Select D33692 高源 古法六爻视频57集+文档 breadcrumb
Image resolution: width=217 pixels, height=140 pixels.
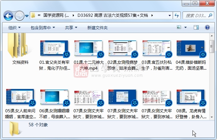click(x=113, y=15)
